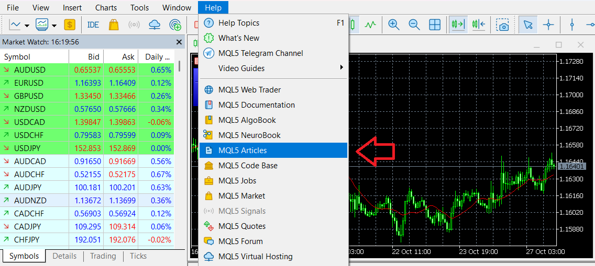Click the tile windows grid icon
Viewport: 595px width, 266px height.
435,25
